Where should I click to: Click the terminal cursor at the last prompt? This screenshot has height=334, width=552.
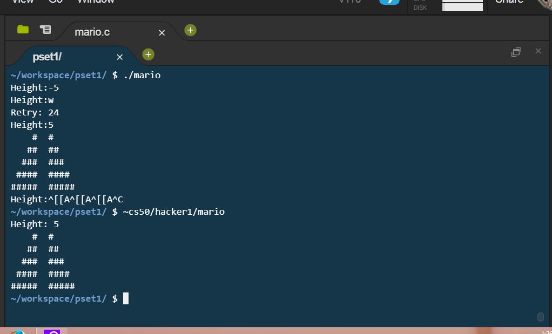[126, 298]
